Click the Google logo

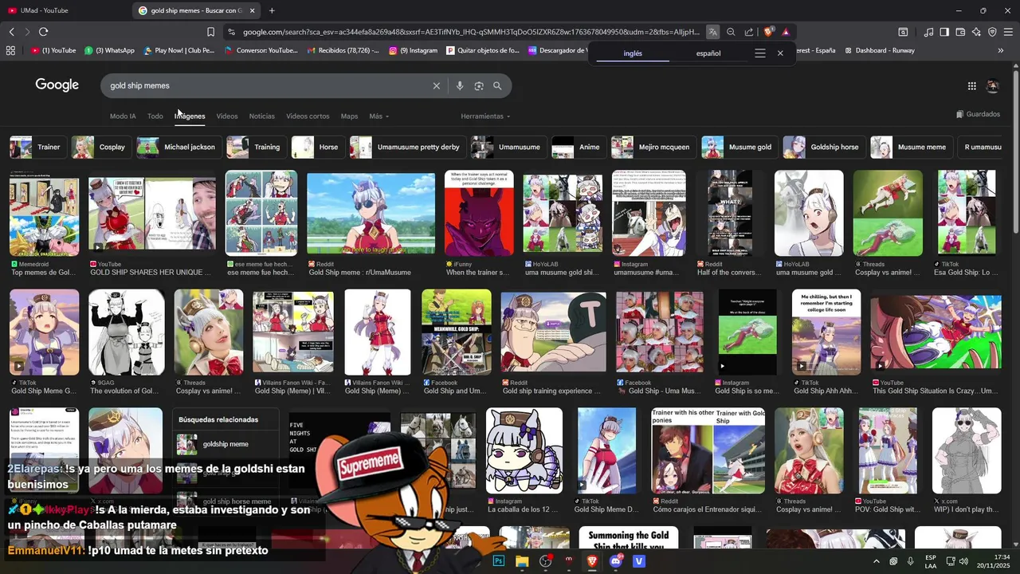pos(57,85)
